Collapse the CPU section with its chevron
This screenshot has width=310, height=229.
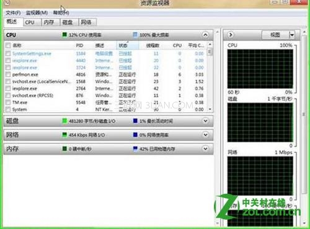[205, 35]
